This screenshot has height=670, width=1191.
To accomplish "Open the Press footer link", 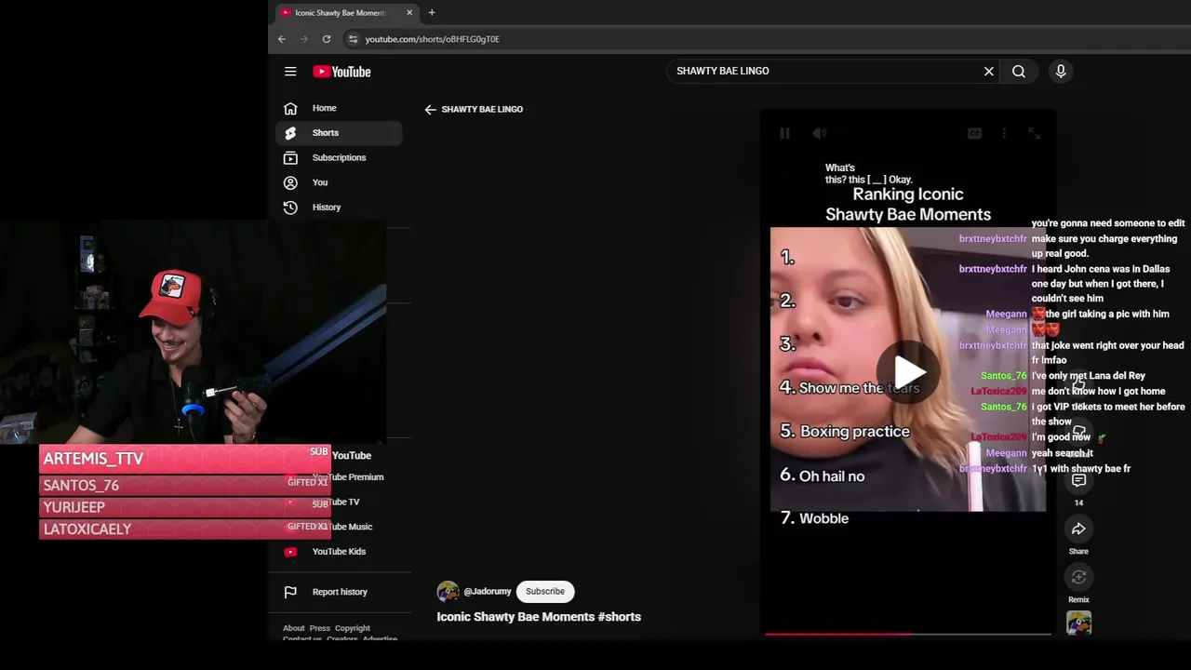I will [319, 629].
